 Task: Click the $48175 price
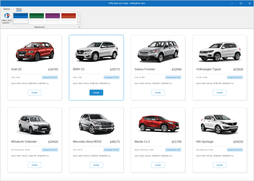pyautogui.click(x=115, y=142)
